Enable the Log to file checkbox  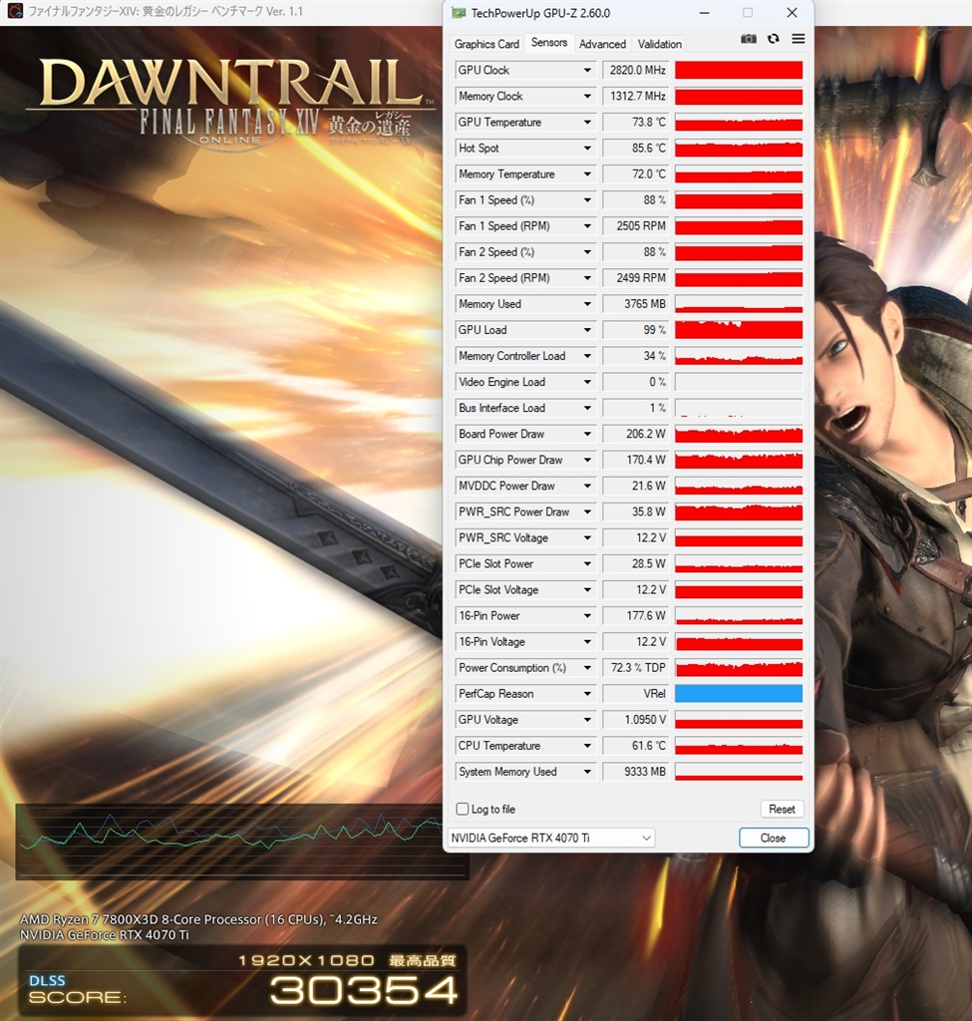coord(463,809)
